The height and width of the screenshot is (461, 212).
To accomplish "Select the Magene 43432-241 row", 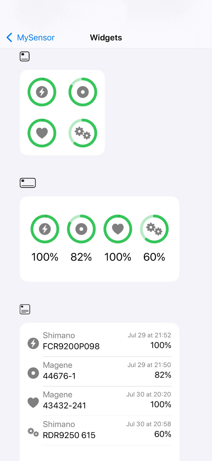I will pos(99,400).
